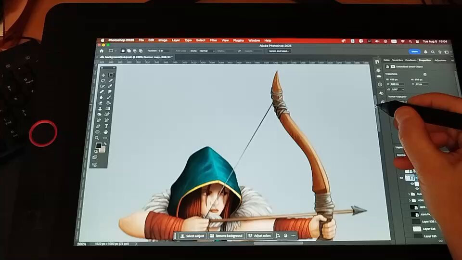462x260 pixels.
Task: Open the Discover lightbulb icon
Action: (439, 52)
